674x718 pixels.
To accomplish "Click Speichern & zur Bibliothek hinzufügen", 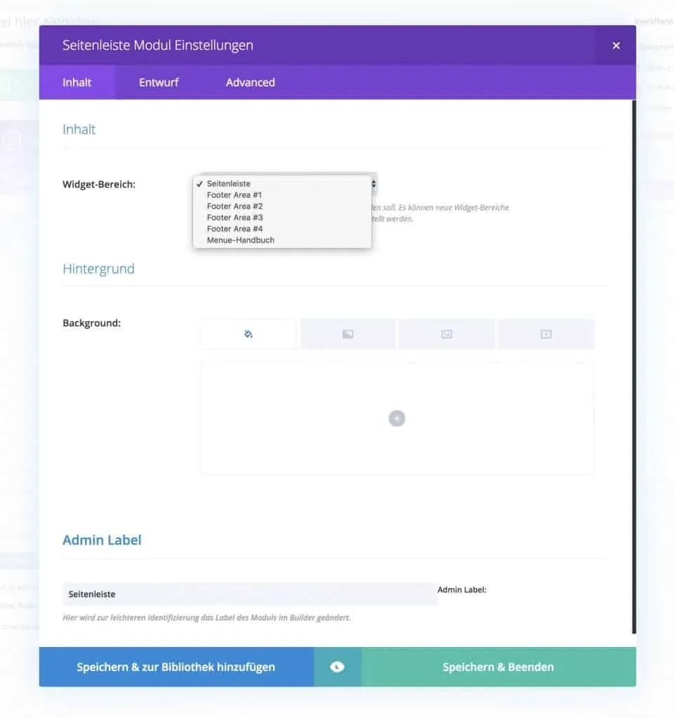I will [x=176, y=667].
